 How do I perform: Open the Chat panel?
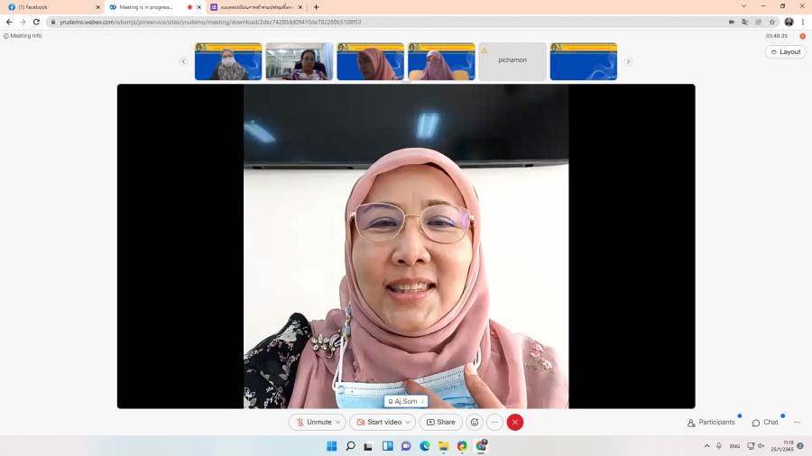765,422
